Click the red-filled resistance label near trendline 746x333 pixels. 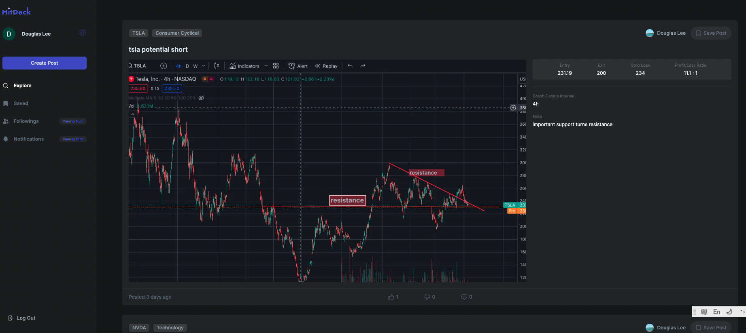point(426,173)
